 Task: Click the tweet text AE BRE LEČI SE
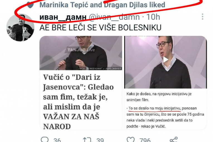[x=101, y=28]
